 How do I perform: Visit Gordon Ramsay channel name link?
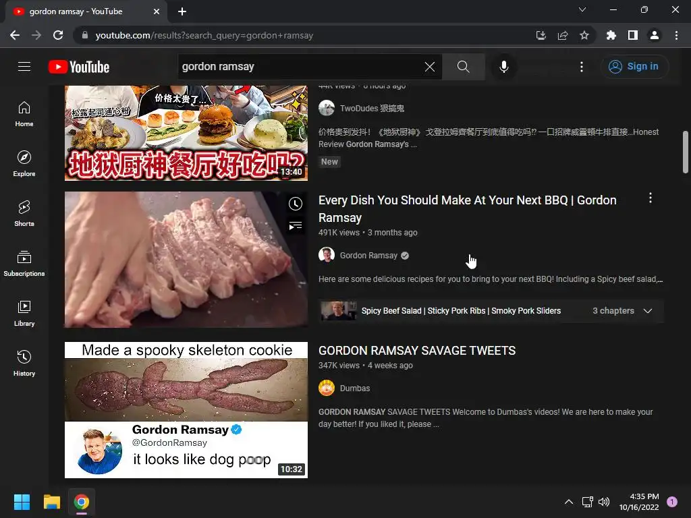pos(368,256)
